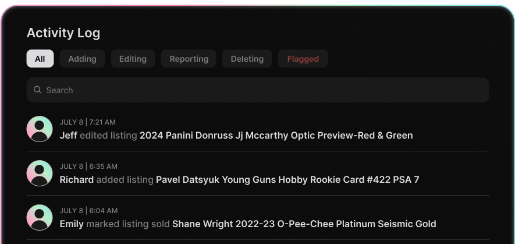Screen dimensions: 515x244
Task: Show Reporting activity only
Action: pos(189,59)
